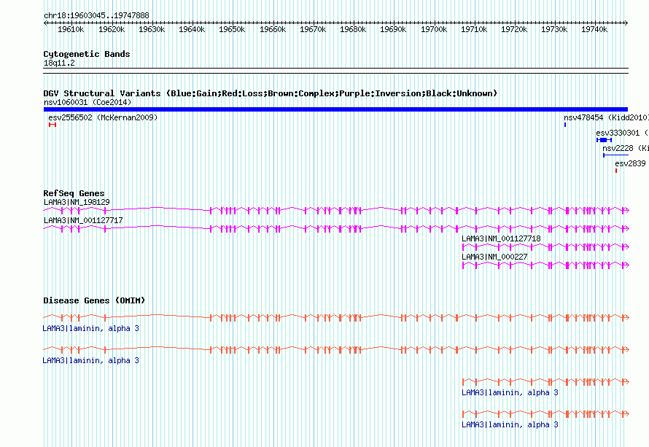Select the Cytogenetic Bands track title

(x=87, y=54)
